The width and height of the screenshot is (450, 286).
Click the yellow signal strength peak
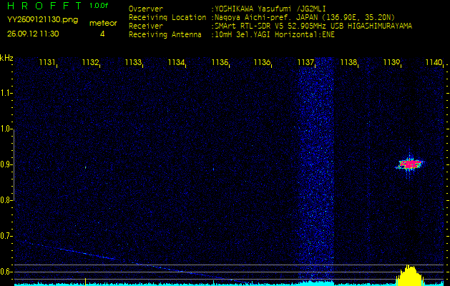click(409, 275)
